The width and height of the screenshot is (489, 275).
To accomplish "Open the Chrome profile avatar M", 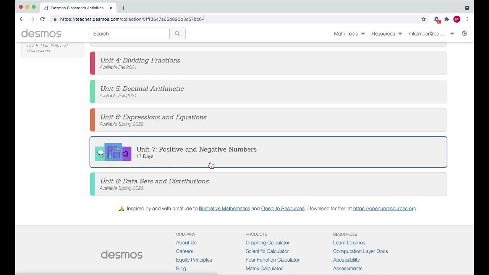I will click(457, 19).
